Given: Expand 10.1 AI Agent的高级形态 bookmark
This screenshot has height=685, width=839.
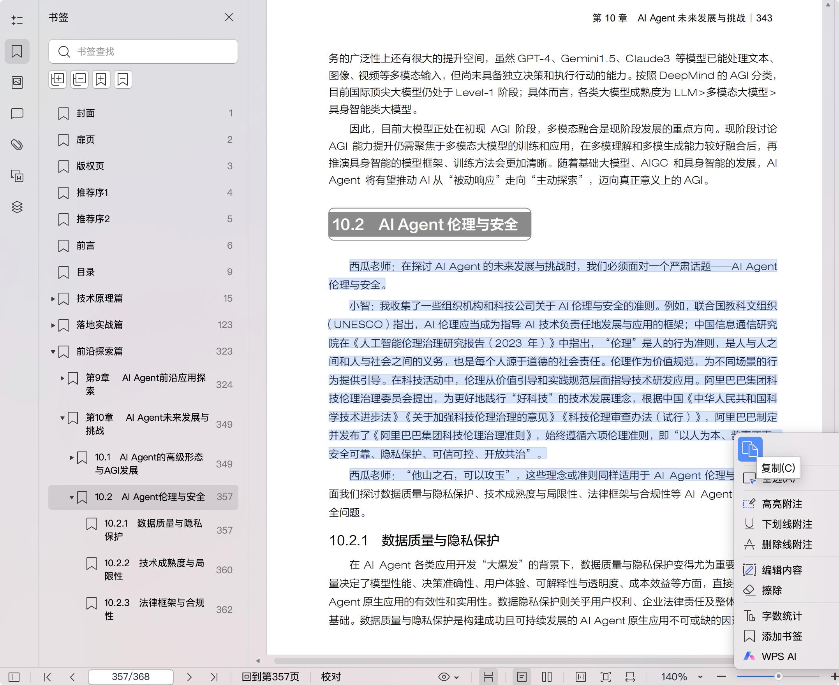Looking at the screenshot, I should (x=71, y=458).
